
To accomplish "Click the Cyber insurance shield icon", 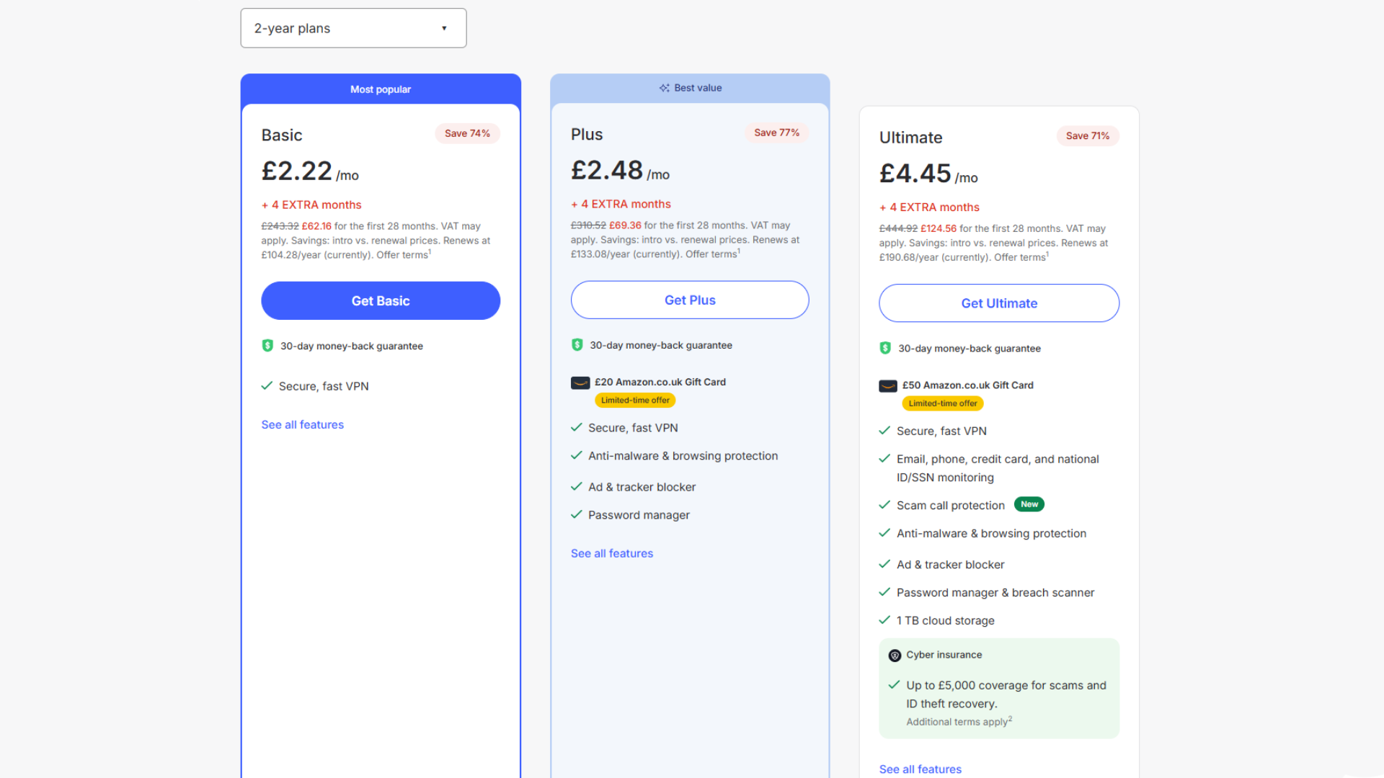I will click(894, 655).
